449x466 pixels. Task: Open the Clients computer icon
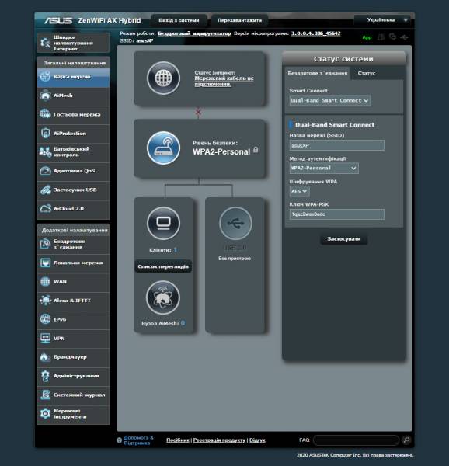pyautogui.click(x=163, y=223)
